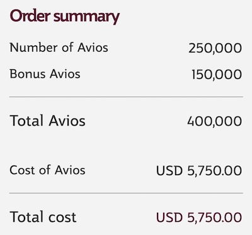The width and height of the screenshot is (252, 235).
Task: Click the Total Avios label
Action: pyautogui.click(x=47, y=121)
